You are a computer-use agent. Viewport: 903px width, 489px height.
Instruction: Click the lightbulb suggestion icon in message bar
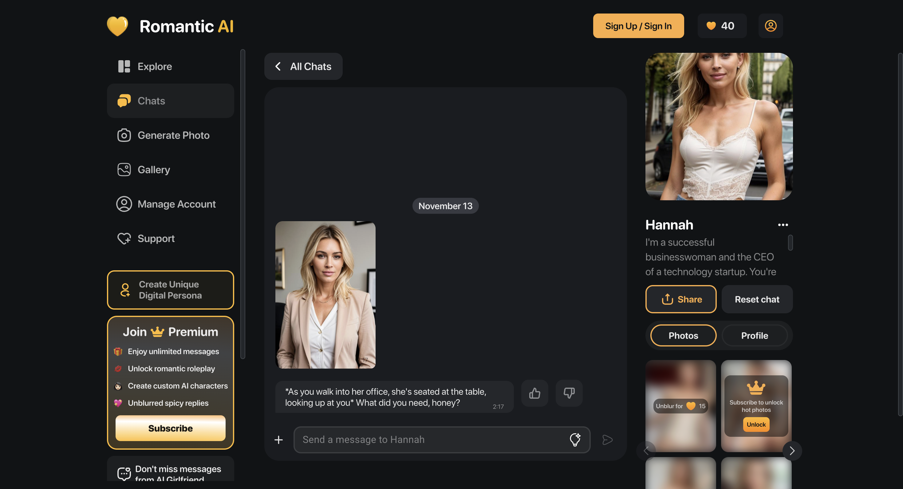pos(574,439)
